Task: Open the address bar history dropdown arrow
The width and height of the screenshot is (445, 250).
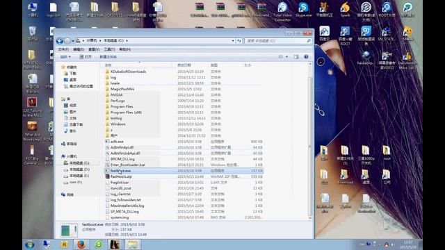Action: 233,41
